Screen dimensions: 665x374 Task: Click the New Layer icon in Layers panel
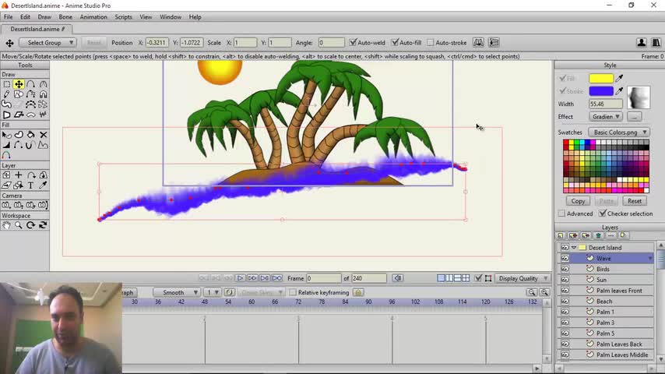point(561,235)
